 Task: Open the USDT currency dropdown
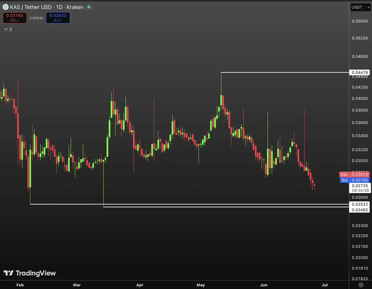361,7
